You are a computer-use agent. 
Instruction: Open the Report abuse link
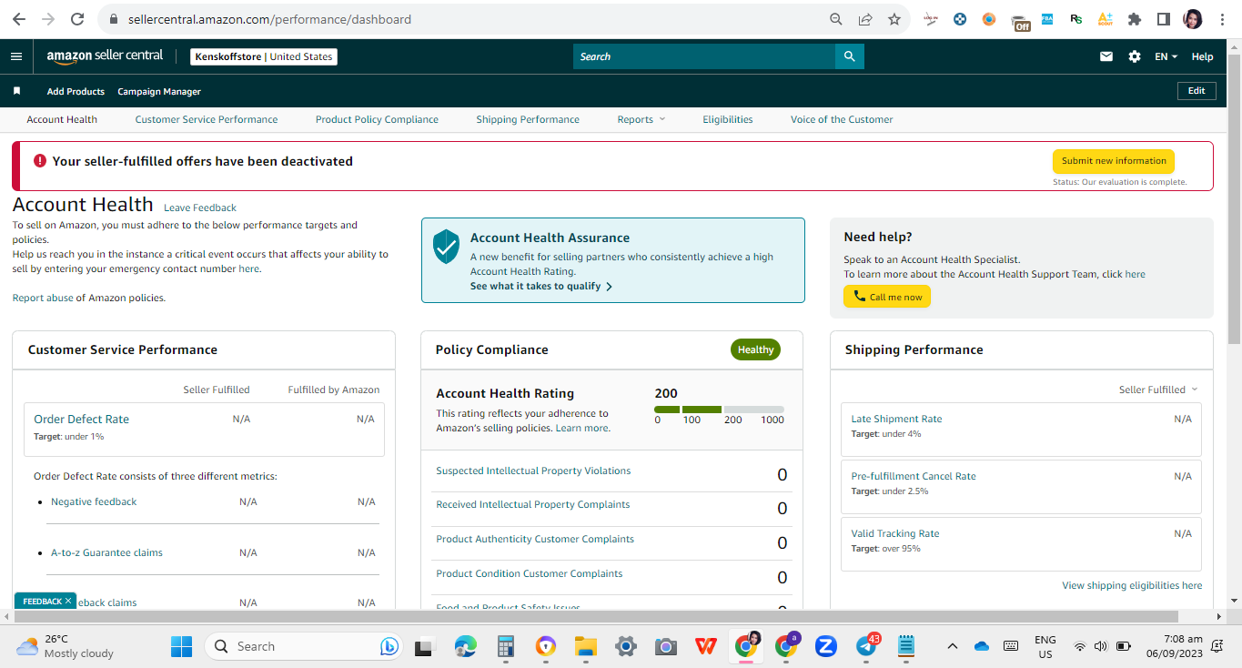click(x=43, y=298)
